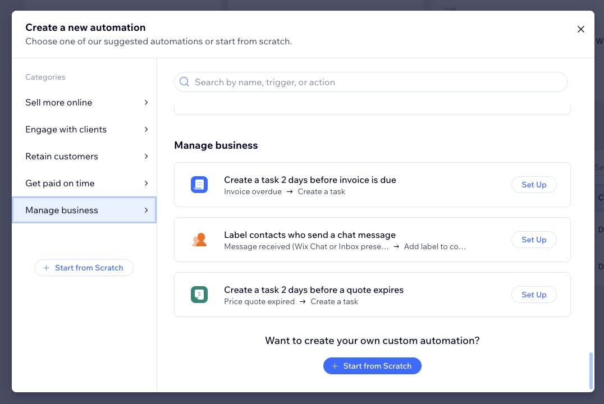The width and height of the screenshot is (604, 404).
Task: Click the blue invoice automation icon
Action: pyautogui.click(x=199, y=185)
